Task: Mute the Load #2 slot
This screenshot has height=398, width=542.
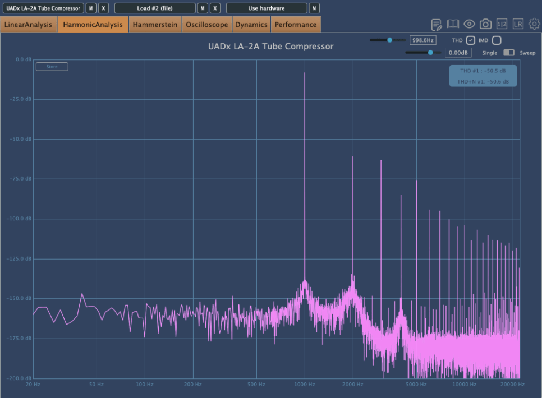Action: pyautogui.click(x=203, y=8)
